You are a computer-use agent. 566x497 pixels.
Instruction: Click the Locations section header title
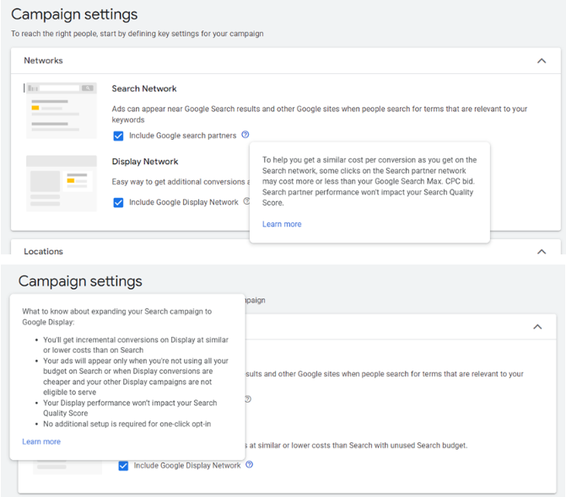click(43, 251)
